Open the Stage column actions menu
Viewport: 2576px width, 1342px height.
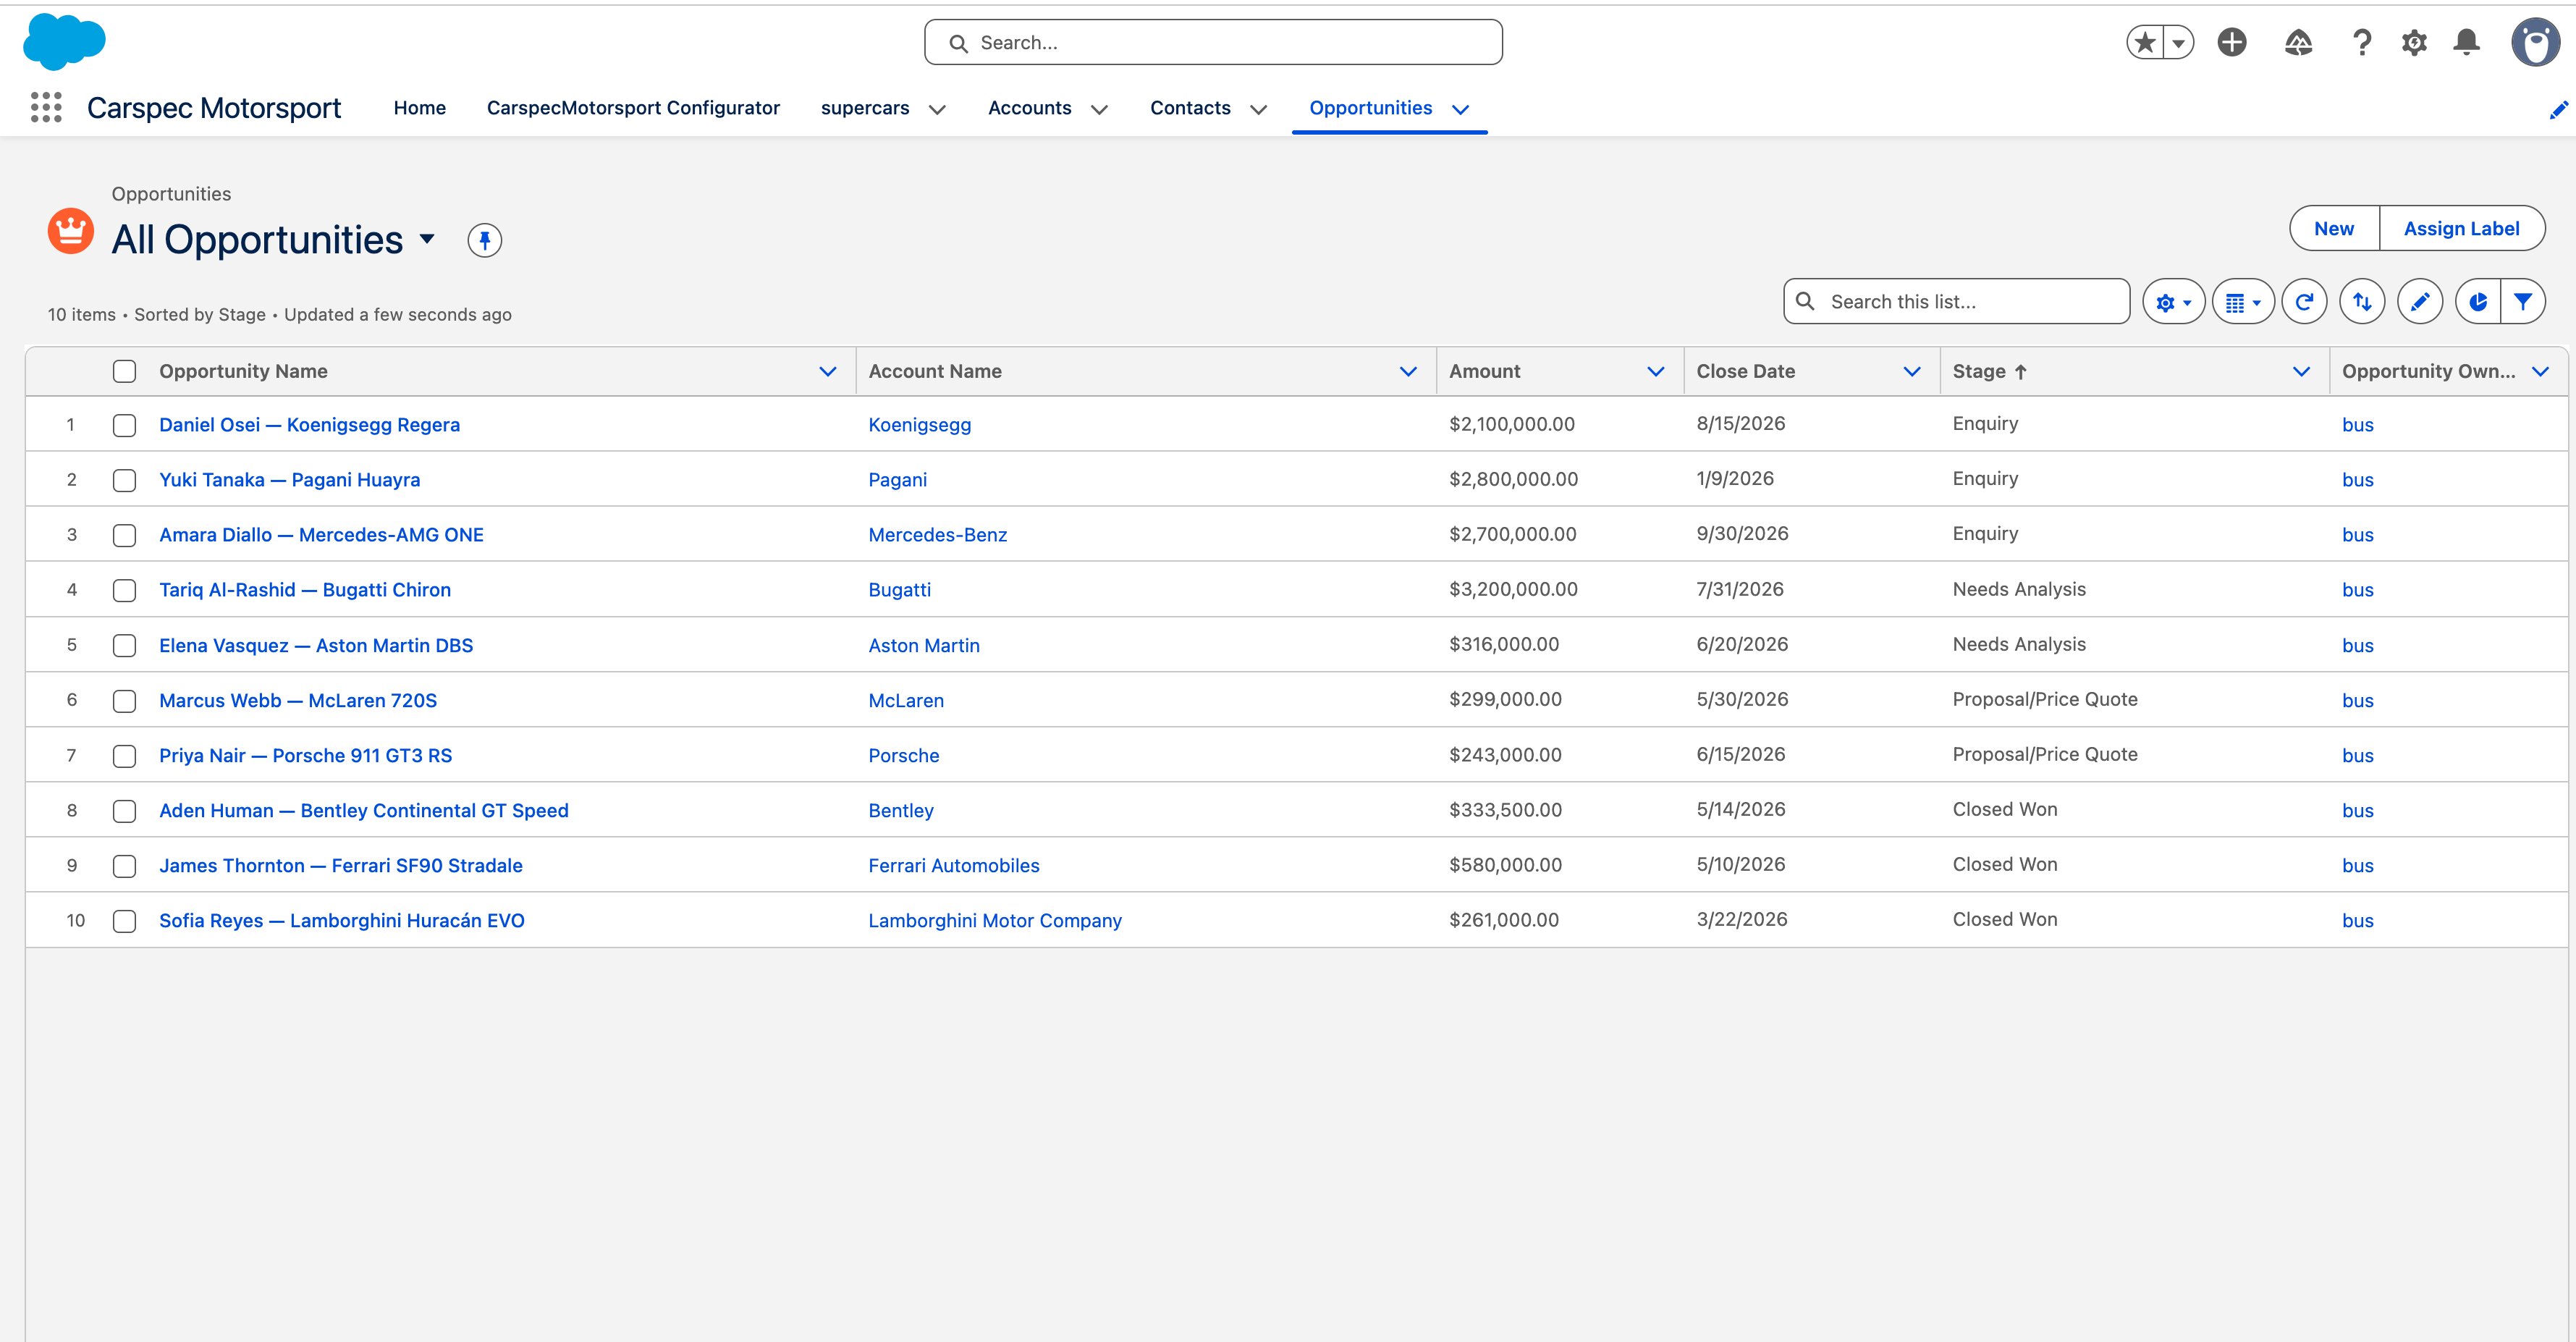point(2301,371)
